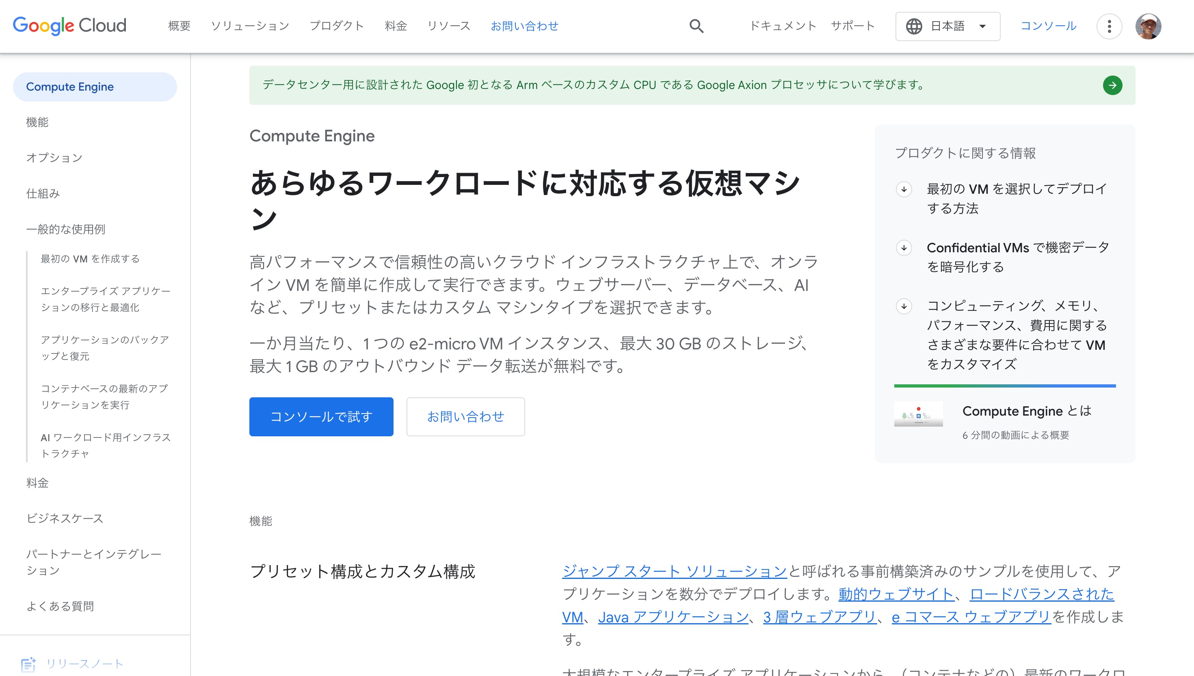This screenshot has width=1194, height=676.
Task: Open the search magnifier icon
Action: pyautogui.click(x=696, y=26)
